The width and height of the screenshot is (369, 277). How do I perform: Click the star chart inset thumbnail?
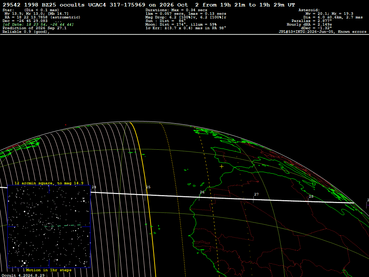[49, 227]
